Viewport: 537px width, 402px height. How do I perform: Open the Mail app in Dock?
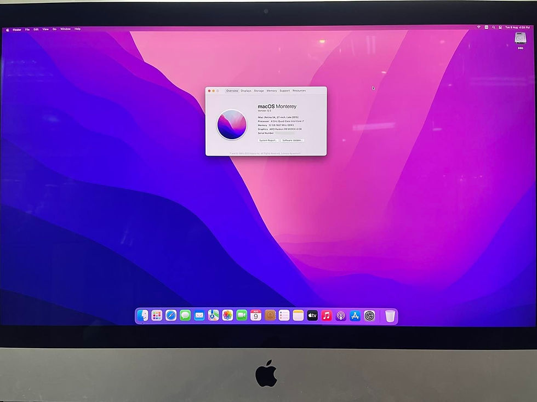point(199,315)
